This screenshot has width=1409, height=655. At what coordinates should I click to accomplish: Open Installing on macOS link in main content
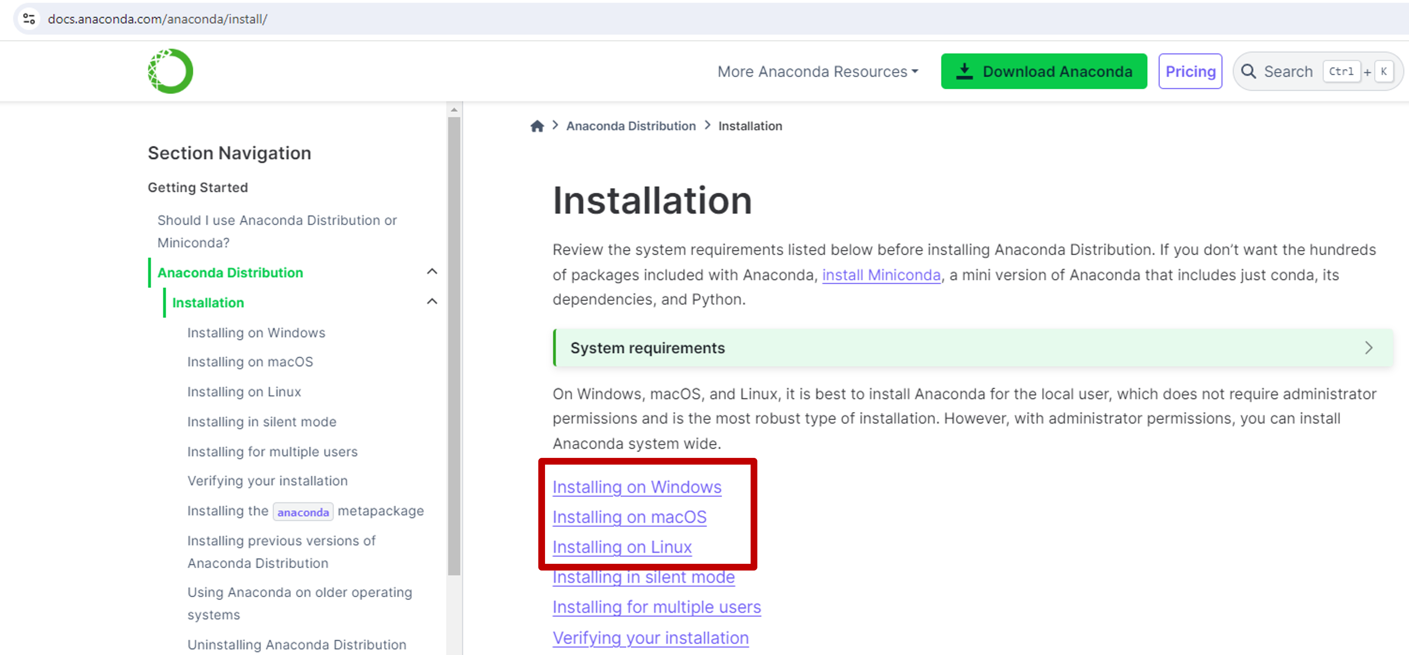pos(630,517)
